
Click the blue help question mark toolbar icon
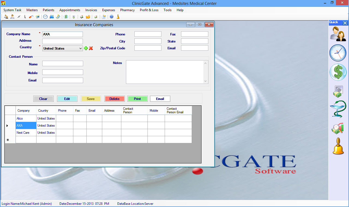(112, 17)
